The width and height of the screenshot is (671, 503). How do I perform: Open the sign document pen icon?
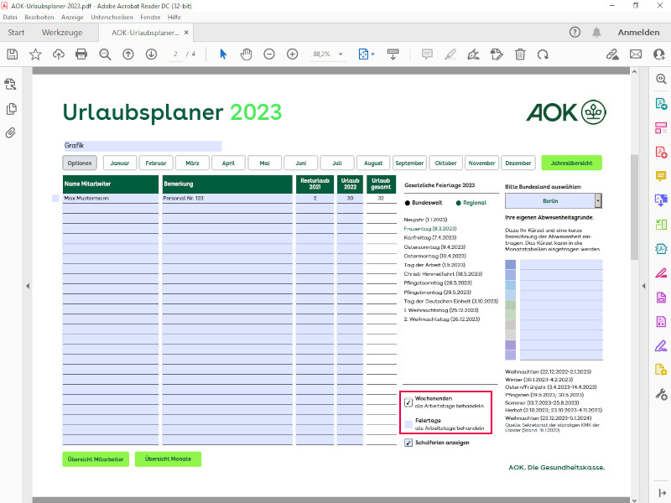473,54
